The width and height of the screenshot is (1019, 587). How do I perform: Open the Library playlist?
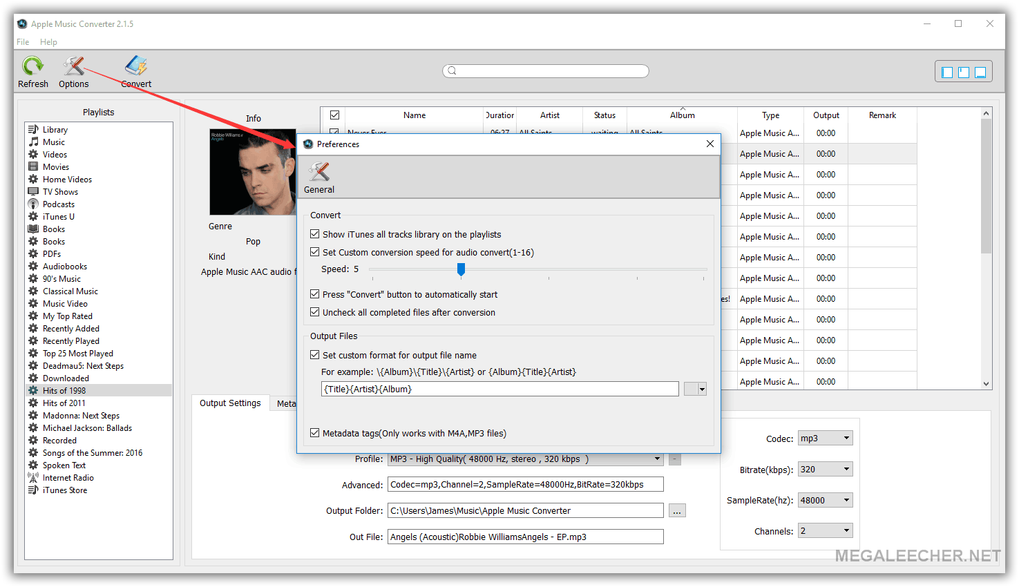pyautogui.click(x=55, y=130)
